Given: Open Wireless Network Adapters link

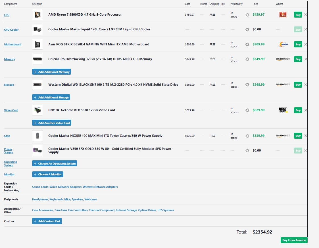Looking at the screenshot, I should click(100, 187).
